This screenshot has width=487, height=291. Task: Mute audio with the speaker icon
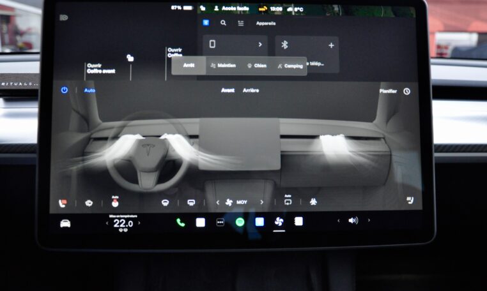click(353, 221)
